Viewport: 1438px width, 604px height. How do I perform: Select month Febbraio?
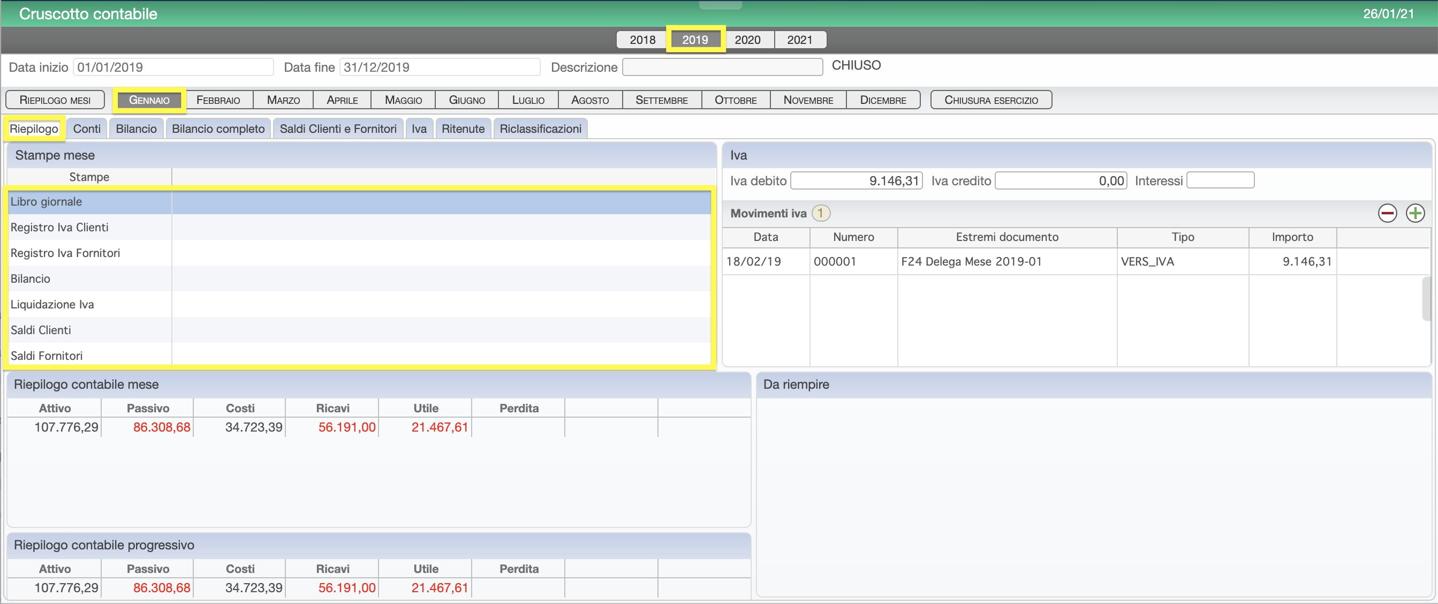tap(218, 100)
